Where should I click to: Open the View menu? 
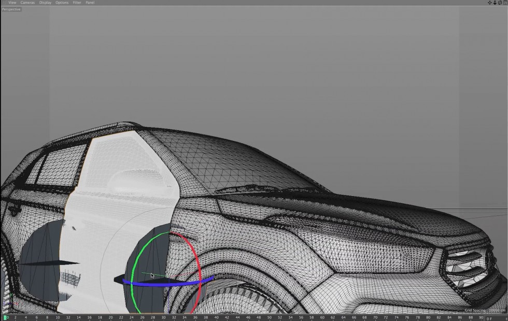click(12, 3)
